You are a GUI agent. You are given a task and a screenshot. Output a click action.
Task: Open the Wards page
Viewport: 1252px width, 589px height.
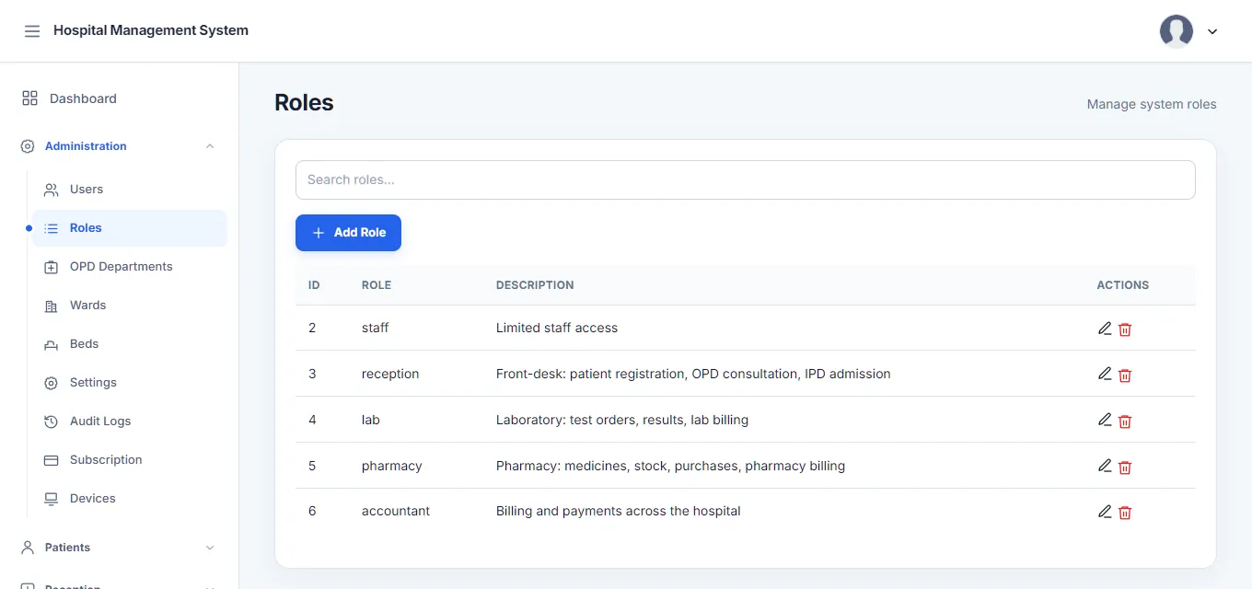[x=130, y=306]
